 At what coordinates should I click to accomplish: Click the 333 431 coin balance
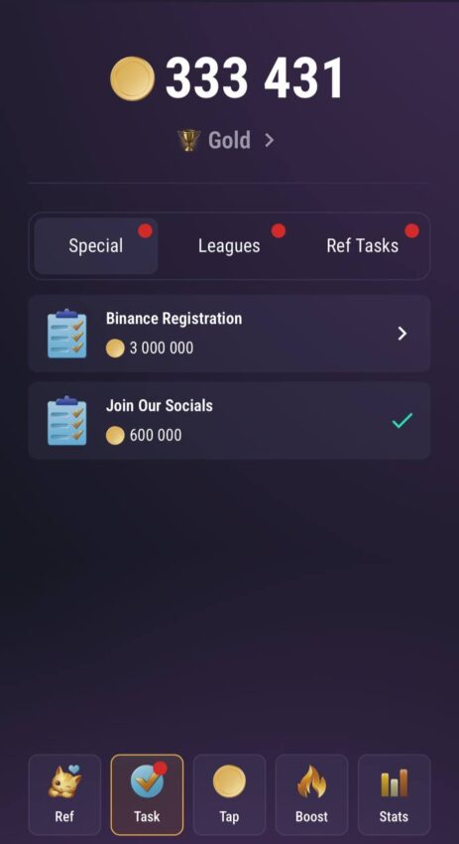click(x=254, y=78)
